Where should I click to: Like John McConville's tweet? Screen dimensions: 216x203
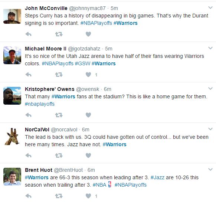[x=88, y=34]
